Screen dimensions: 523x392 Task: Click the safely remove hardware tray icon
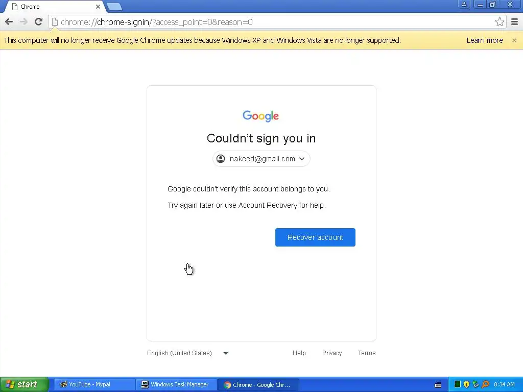476,384
